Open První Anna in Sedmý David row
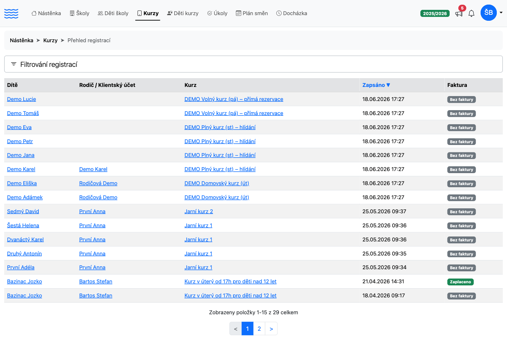 (92, 211)
